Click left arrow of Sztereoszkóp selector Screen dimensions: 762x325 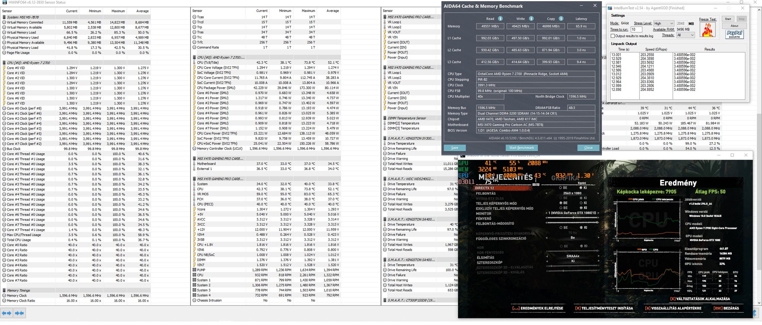(547, 261)
